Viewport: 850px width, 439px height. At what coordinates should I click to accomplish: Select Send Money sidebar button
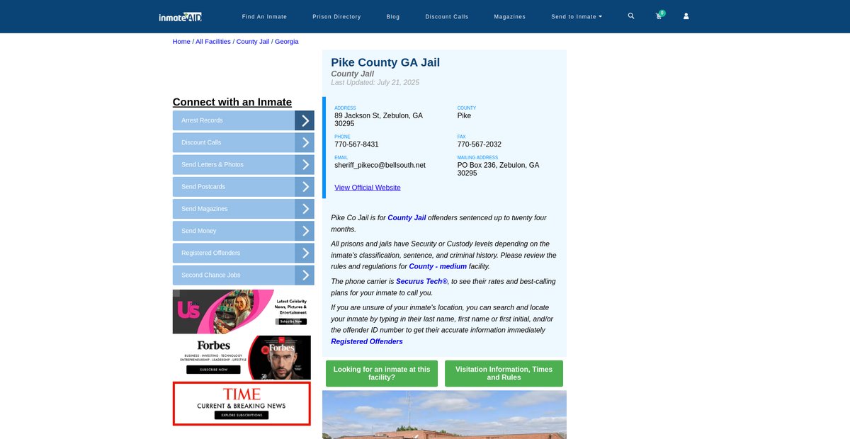point(234,231)
